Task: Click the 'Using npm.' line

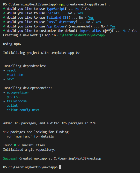Action: pyautogui.click(x=12, y=44)
